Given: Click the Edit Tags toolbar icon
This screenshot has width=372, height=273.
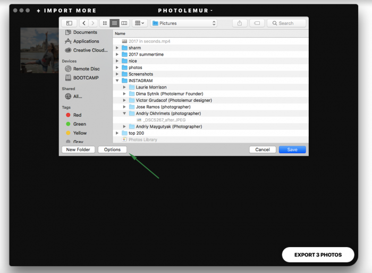Looking at the screenshot, I should point(257,23).
